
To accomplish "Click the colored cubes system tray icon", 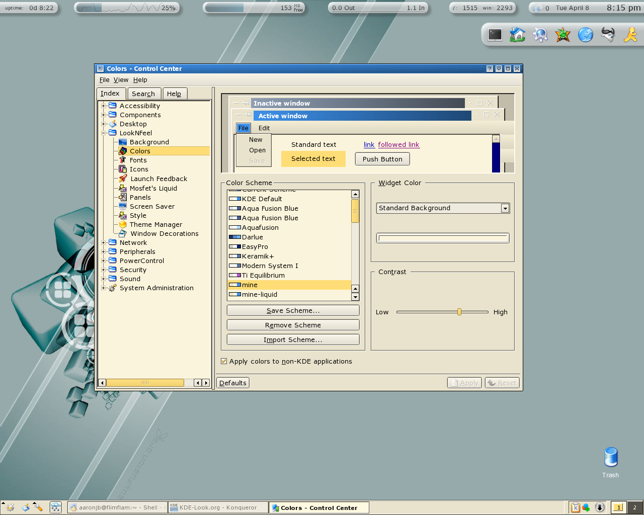I will (586, 507).
